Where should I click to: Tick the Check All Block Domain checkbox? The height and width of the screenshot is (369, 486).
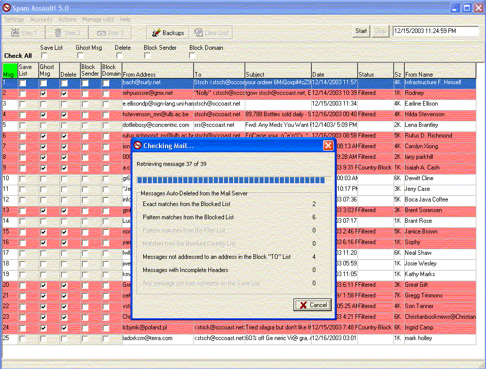(192, 56)
